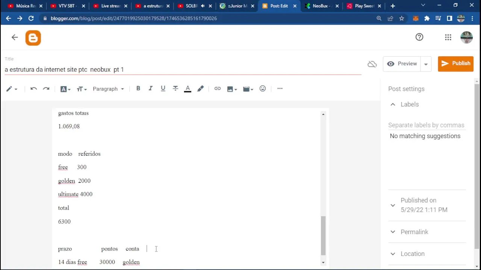Open the Preview dropdown arrow
Screen dimensions: 481x270
[426, 64]
